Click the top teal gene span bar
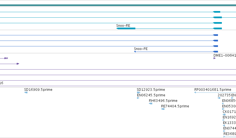 [x=118, y=5]
